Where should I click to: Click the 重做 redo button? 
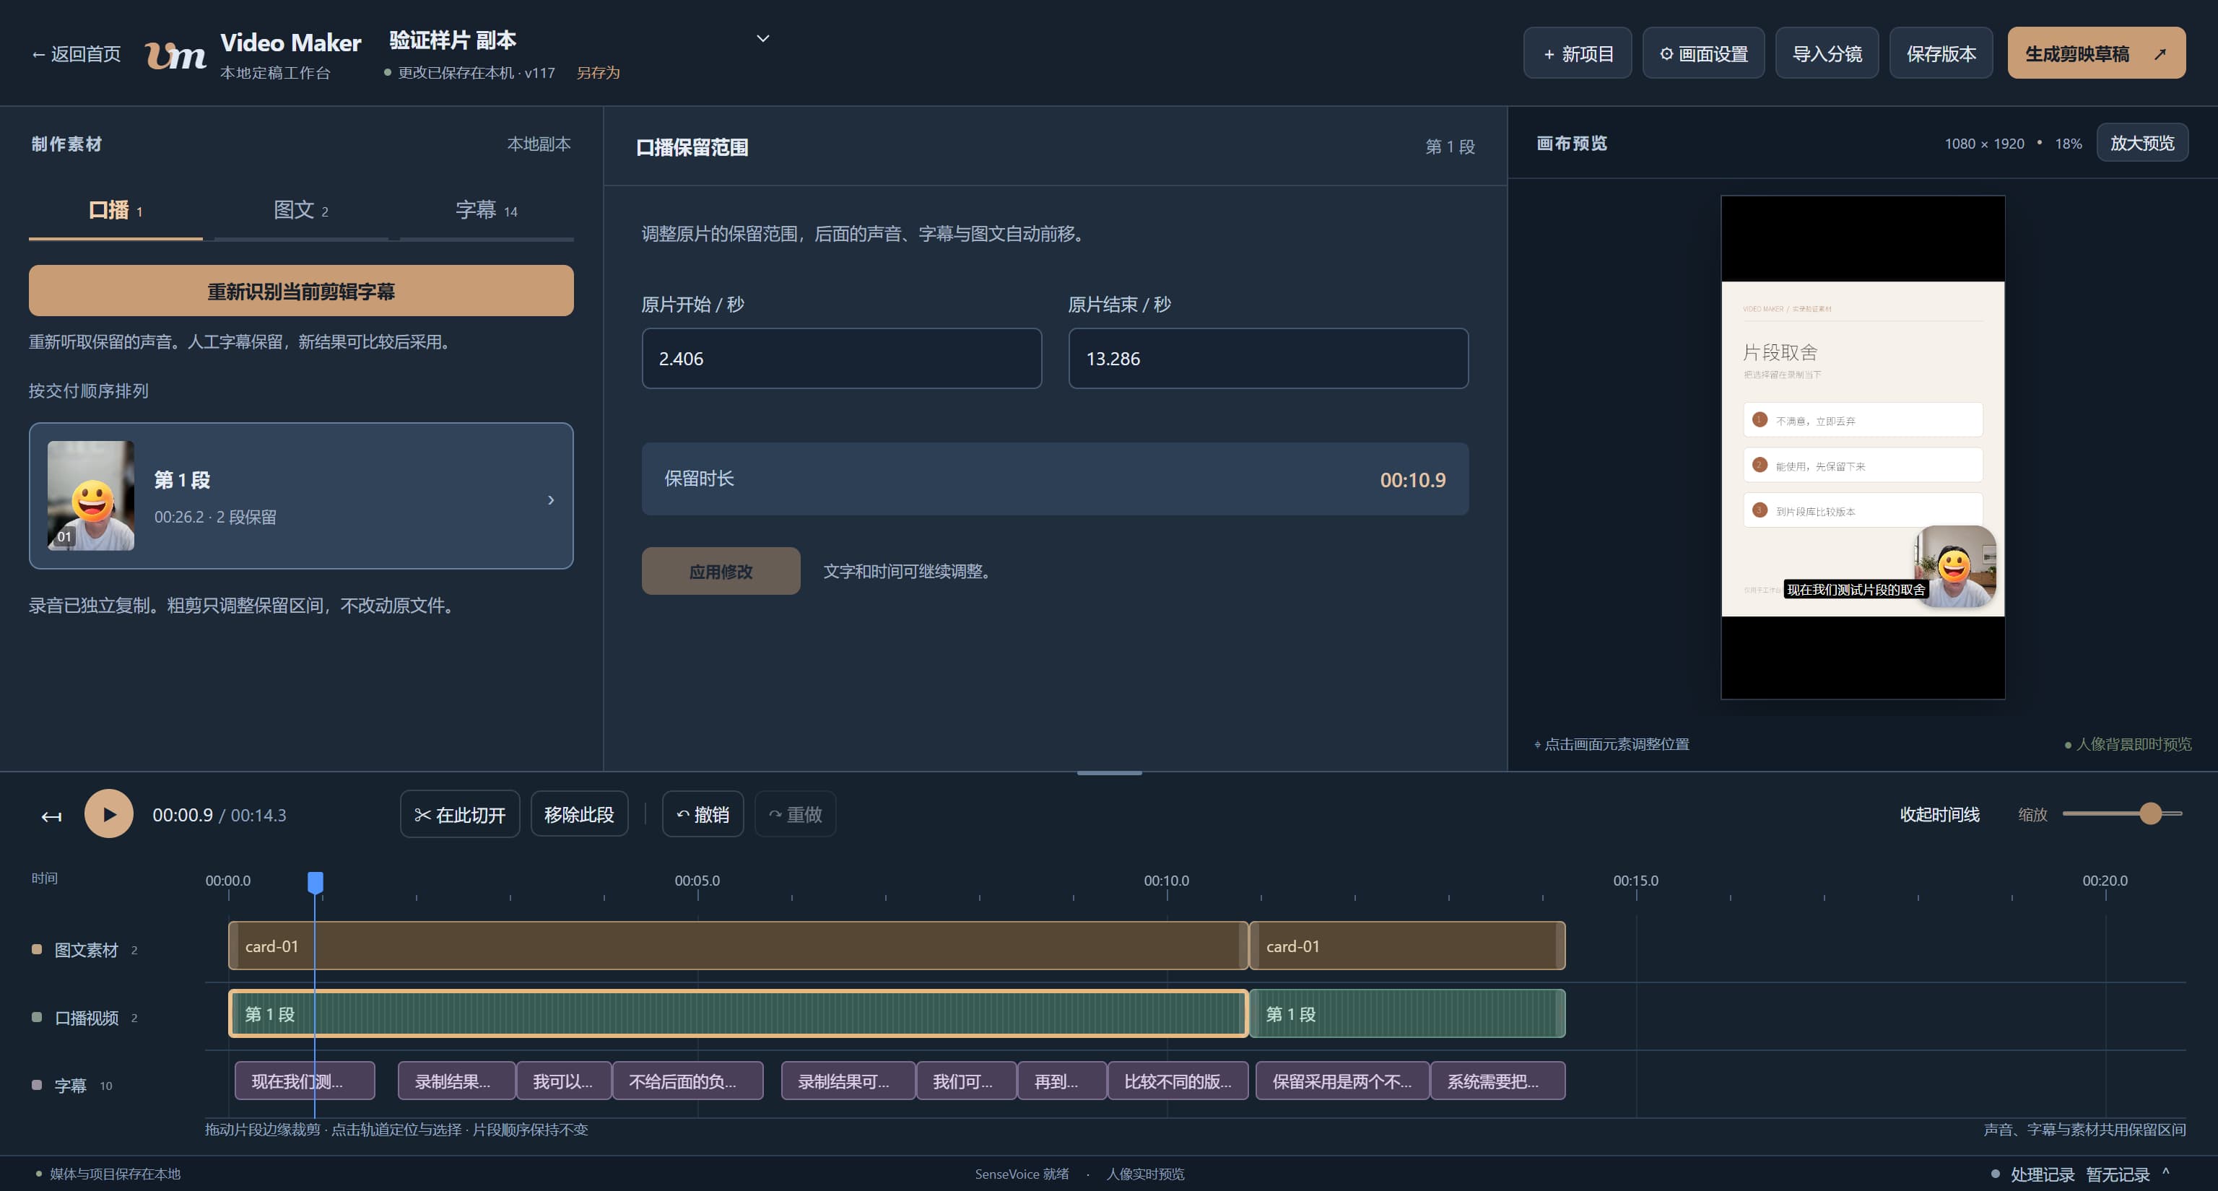pos(796,814)
